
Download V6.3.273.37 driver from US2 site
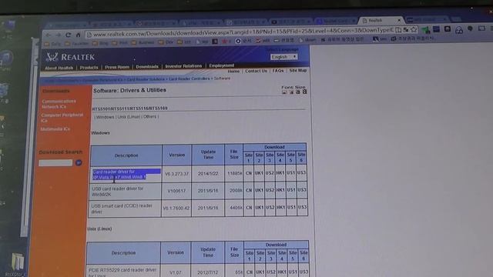click(270, 173)
